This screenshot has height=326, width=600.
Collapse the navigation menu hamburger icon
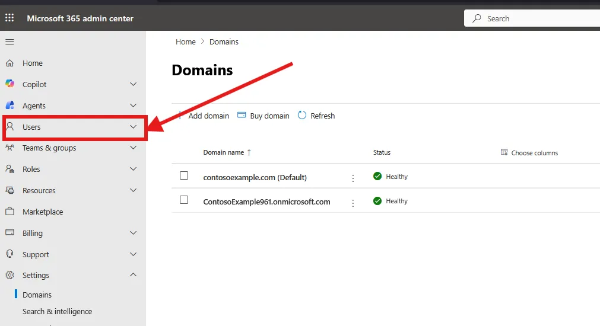pyautogui.click(x=9, y=41)
